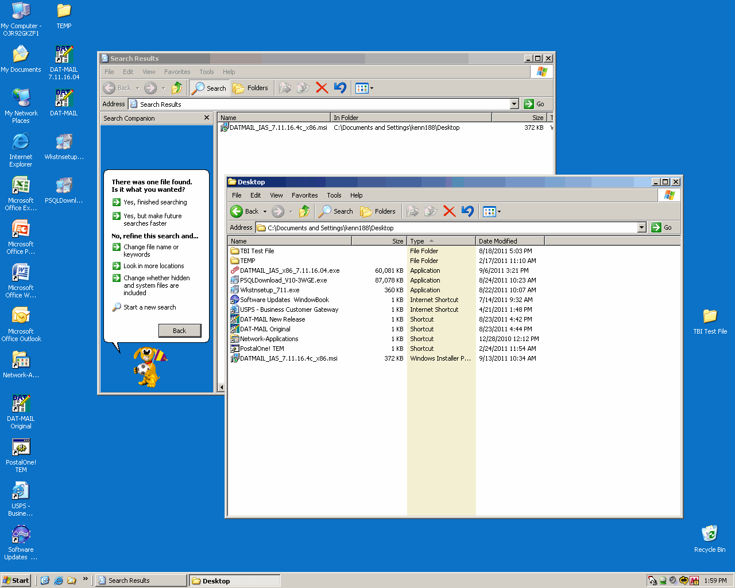This screenshot has width=735, height=588.
Task: Select My Network Places desktop icon
Action: pyautogui.click(x=21, y=106)
